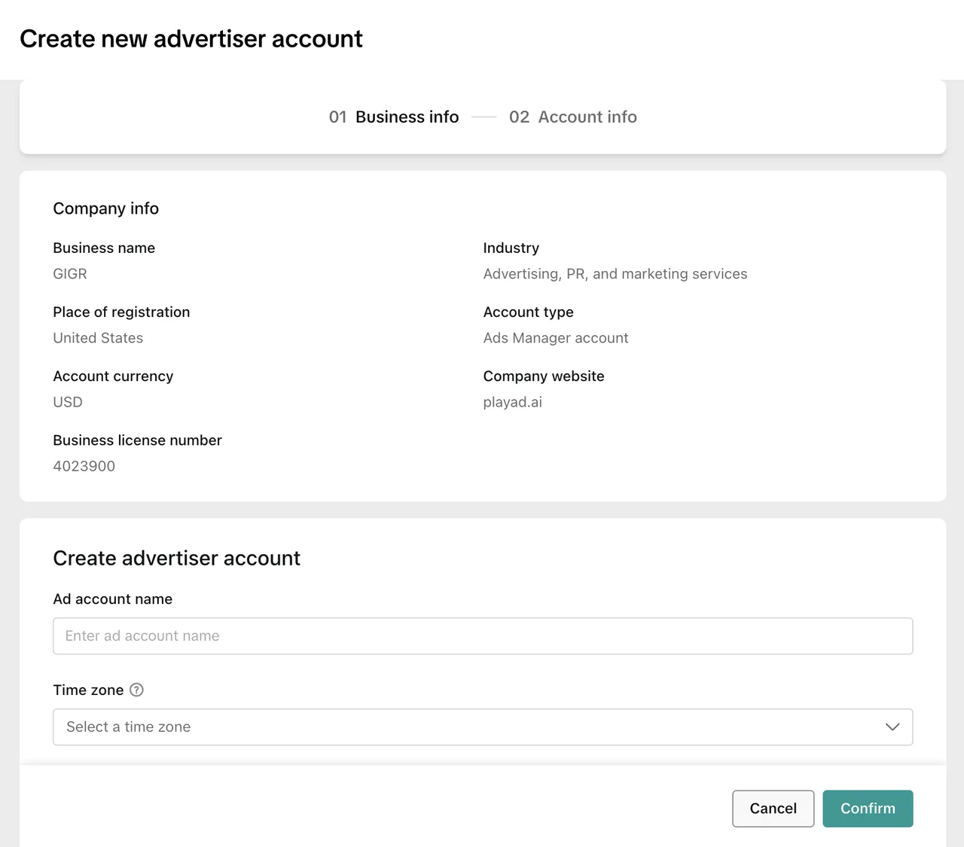Select the business name value GIGR

coord(70,274)
